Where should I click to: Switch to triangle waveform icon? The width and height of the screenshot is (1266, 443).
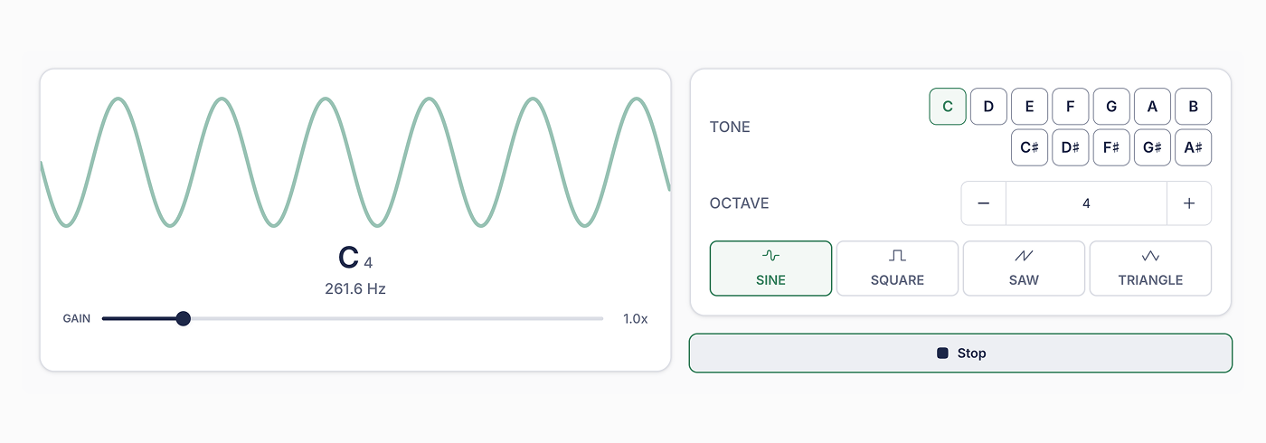pyautogui.click(x=1150, y=257)
